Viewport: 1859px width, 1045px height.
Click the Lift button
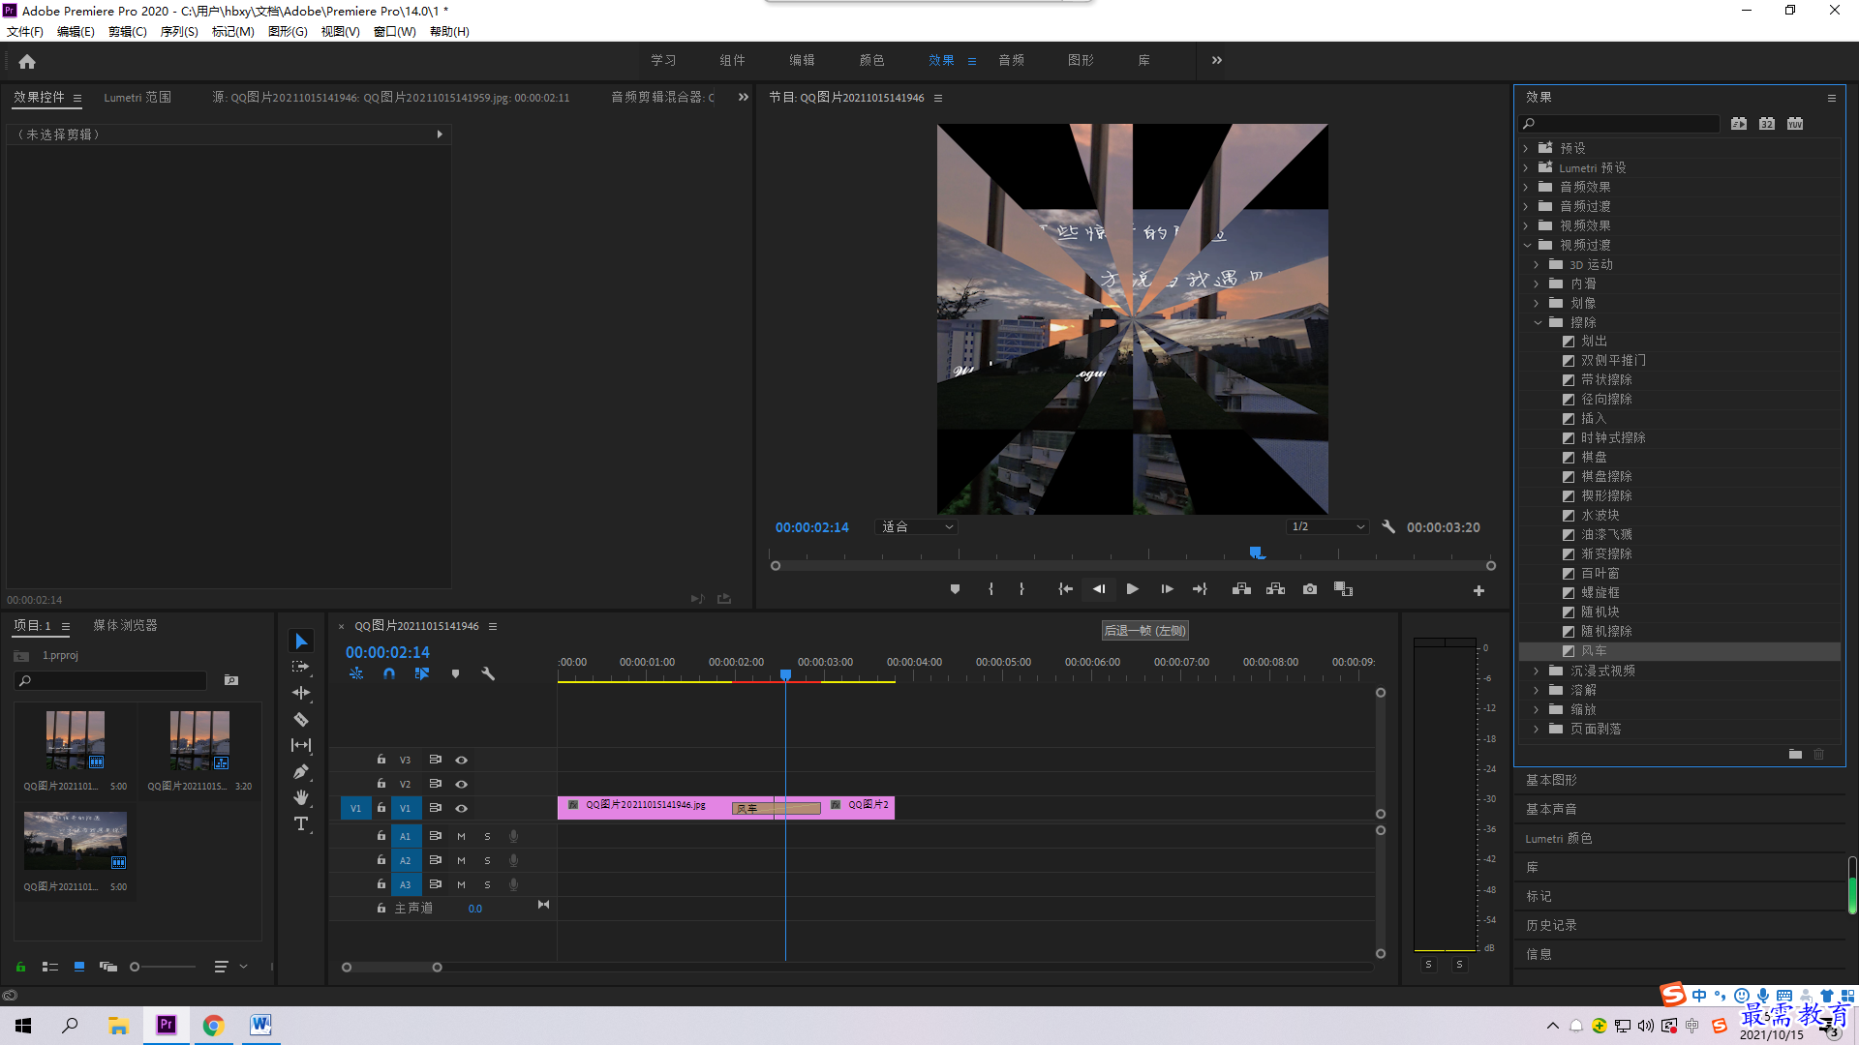pos(1241,589)
